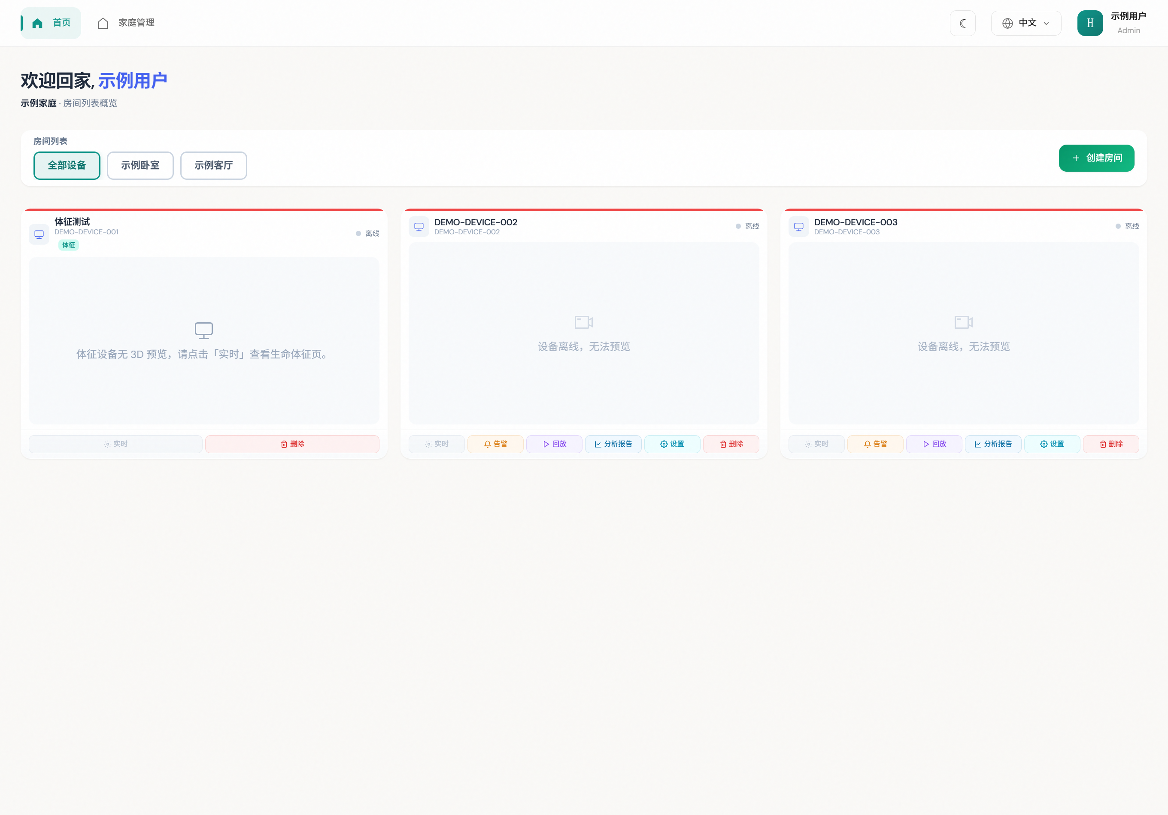Click the 体征测试 preview placeholder area
Image resolution: width=1168 pixels, height=815 pixels.
point(204,341)
